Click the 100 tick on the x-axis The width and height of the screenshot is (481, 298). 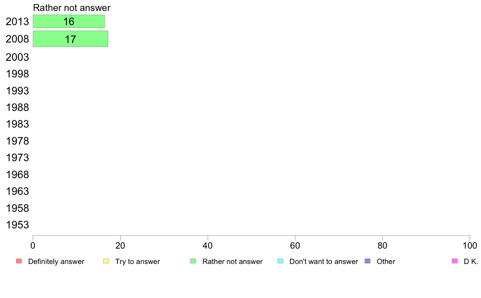point(469,245)
